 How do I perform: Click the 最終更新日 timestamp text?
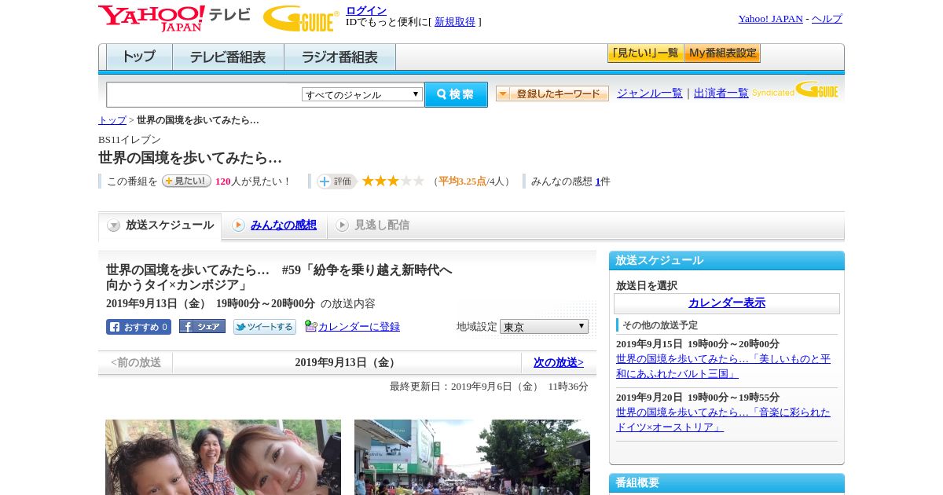coord(489,387)
